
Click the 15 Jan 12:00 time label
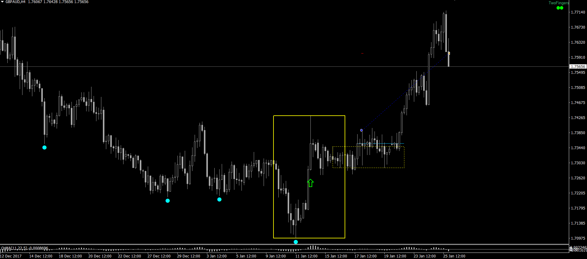tap(336, 256)
